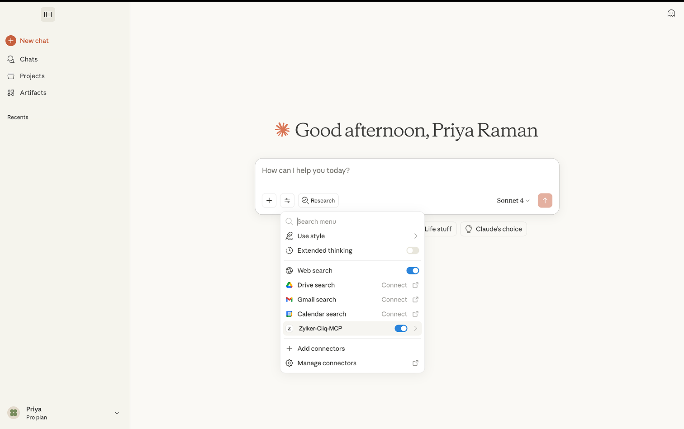
Task: Close the search and tools sliders icon
Action: (287, 201)
